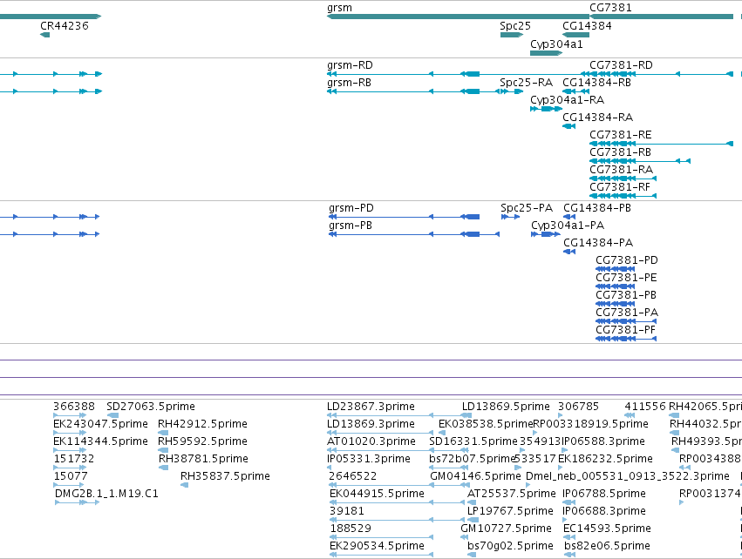Click the EK114344.5prime EST label
This screenshot has height=559, width=742.
[101, 441]
